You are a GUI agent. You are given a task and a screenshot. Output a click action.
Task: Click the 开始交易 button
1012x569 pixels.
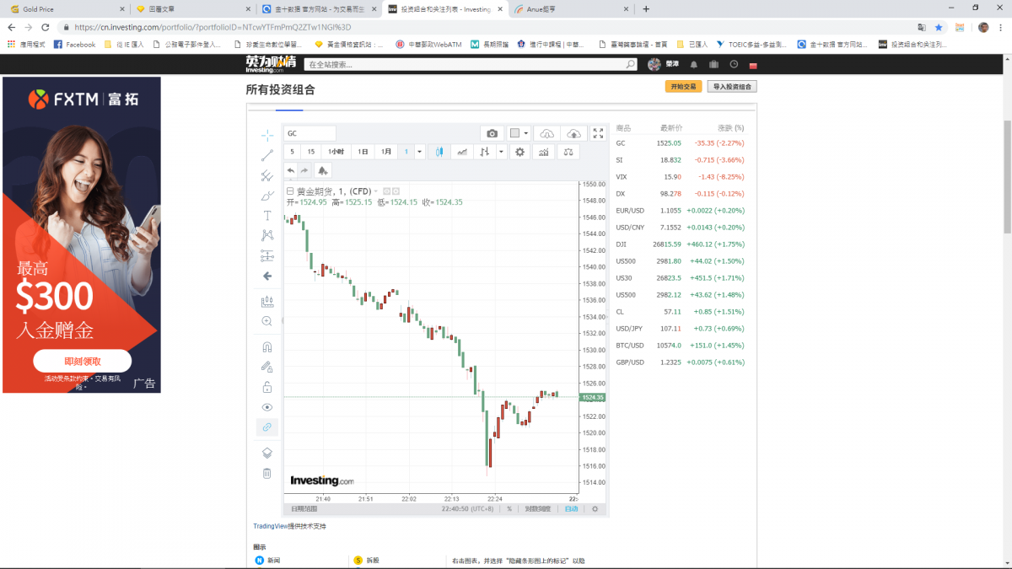(683, 86)
